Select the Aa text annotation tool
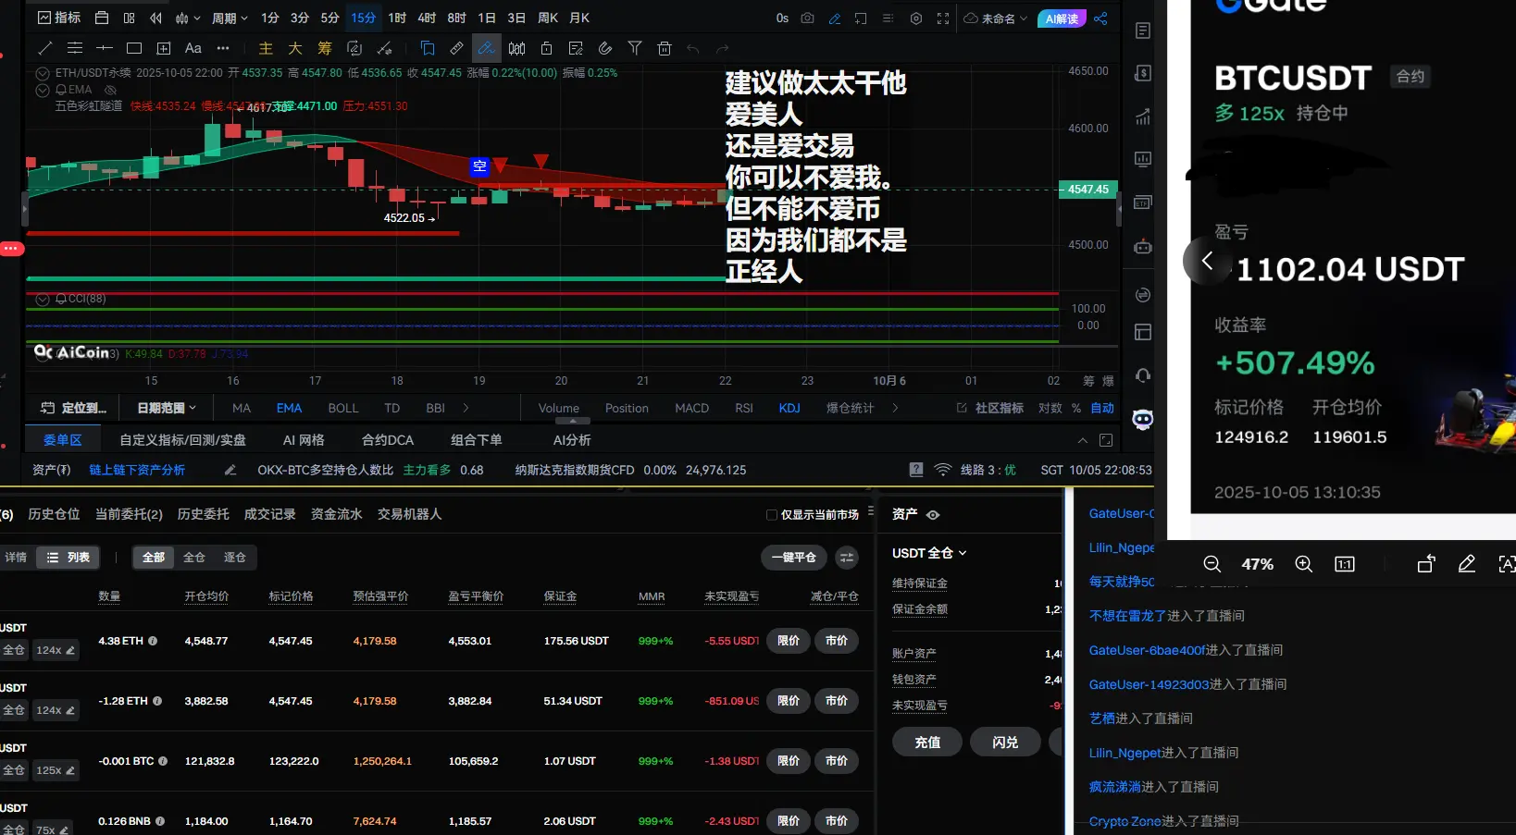1516x835 pixels. pos(193,48)
